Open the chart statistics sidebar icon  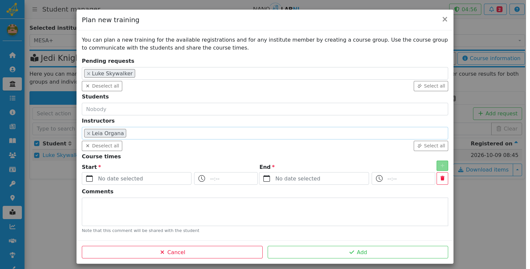pos(12,227)
